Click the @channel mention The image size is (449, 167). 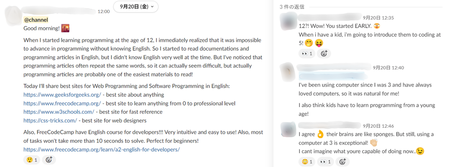[x=36, y=20]
